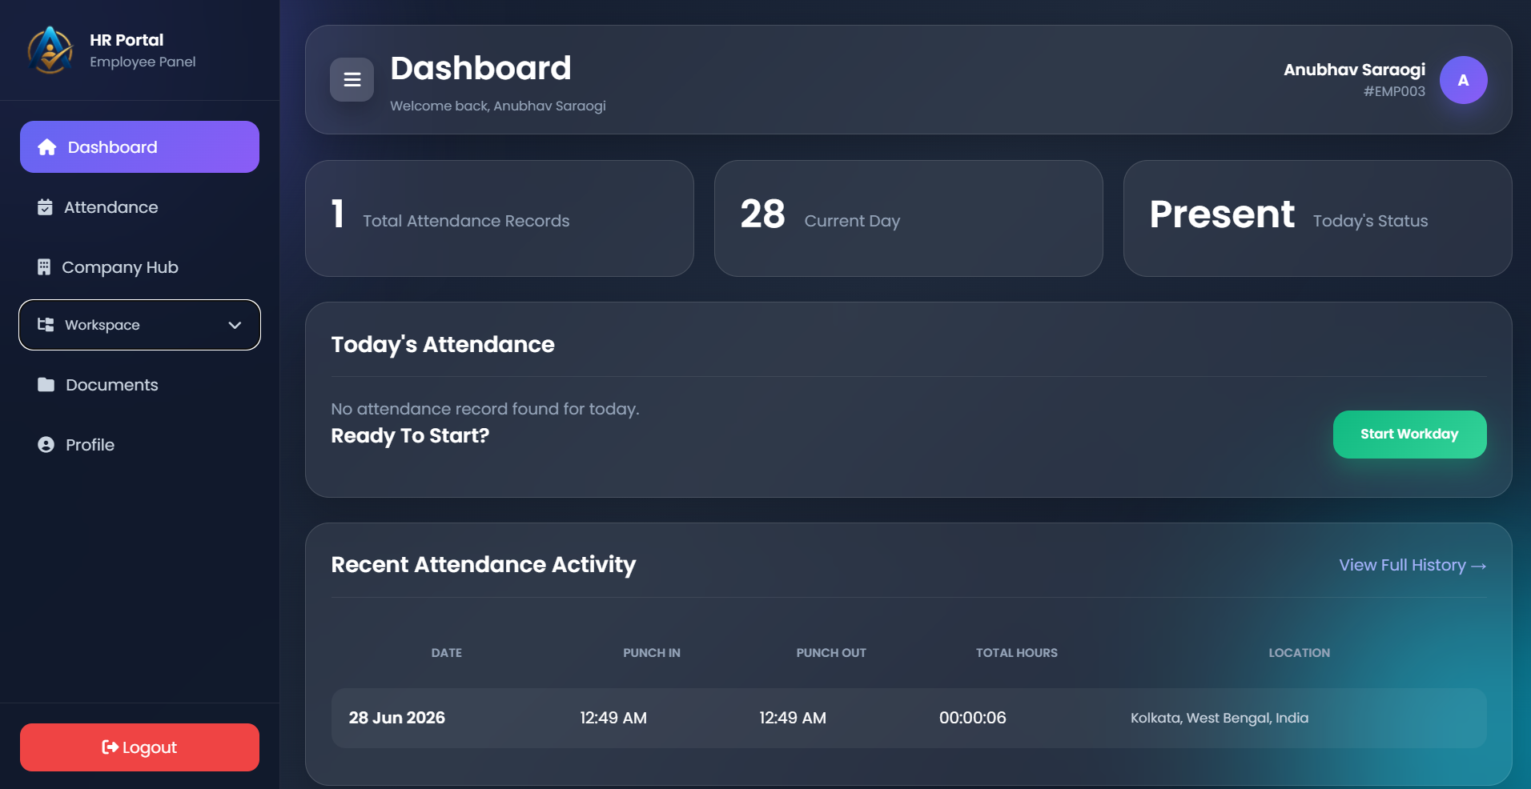Image resolution: width=1531 pixels, height=789 pixels.
Task: Click the PUNCH OUT column header
Action: pos(831,653)
